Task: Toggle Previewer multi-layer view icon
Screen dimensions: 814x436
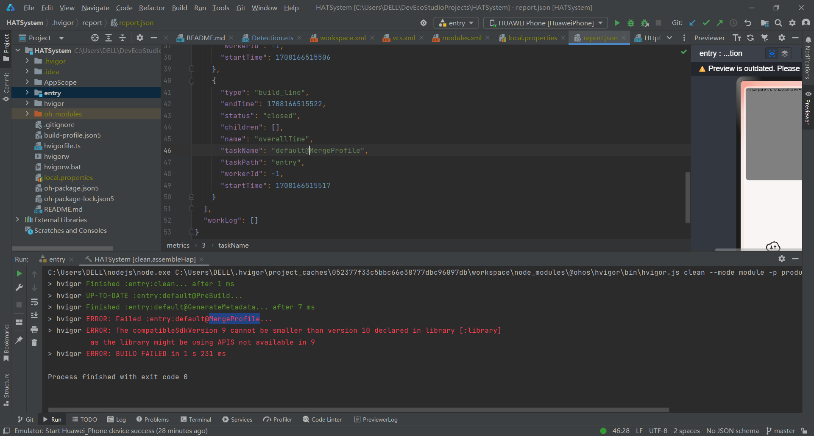Action: tap(785, 53)
